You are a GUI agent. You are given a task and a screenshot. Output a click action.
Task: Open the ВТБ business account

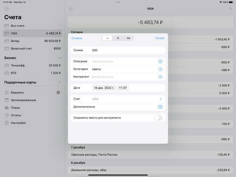pyautogui.click(x=32, y=73)
